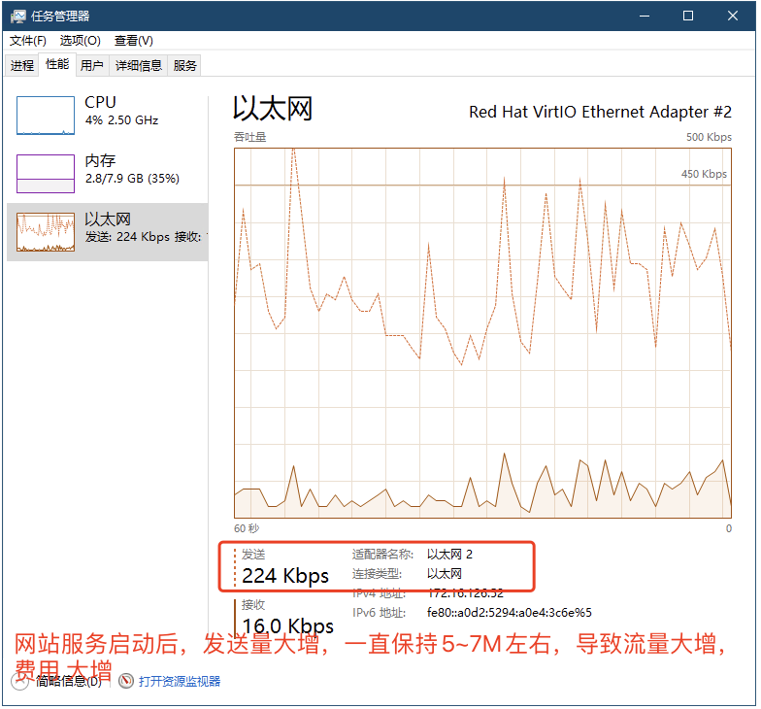761x709 pixels.
Task: Close the 任务管理器 window
Action: (733, 17)
